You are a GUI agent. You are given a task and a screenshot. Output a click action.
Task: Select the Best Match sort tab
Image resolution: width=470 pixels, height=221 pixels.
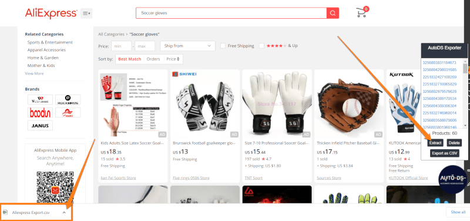click(129, 59)
